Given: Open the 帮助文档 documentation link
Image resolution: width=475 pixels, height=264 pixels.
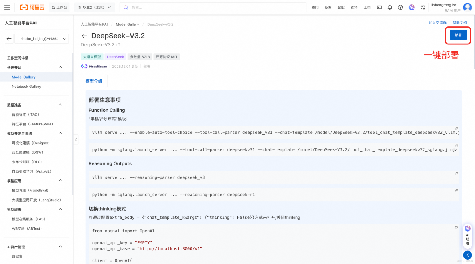Looking at the screenshot, I should [459, 22].
